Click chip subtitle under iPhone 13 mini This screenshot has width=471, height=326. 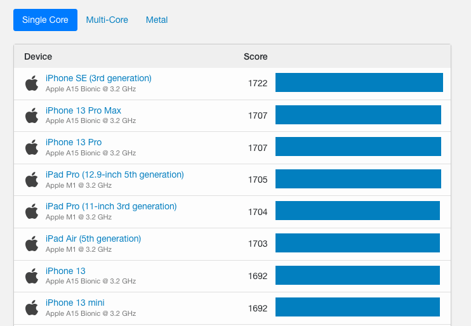91,313
